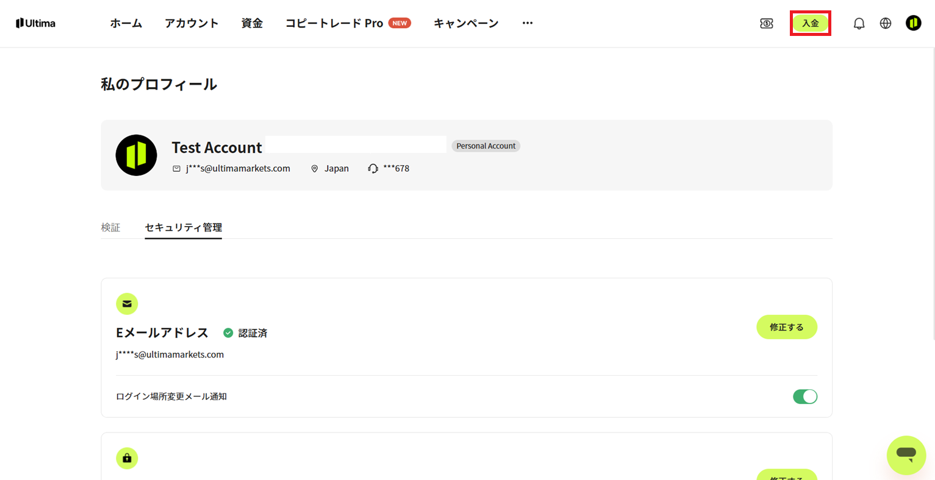
Task: Open the money transfer icon in header
Action: pos(767,23)
